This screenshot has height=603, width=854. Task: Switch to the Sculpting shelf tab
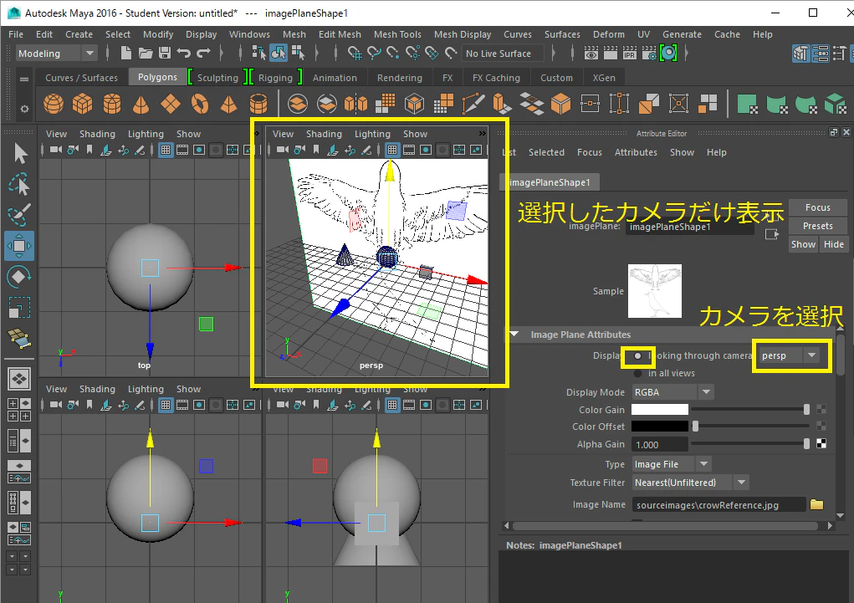[217, 78]
